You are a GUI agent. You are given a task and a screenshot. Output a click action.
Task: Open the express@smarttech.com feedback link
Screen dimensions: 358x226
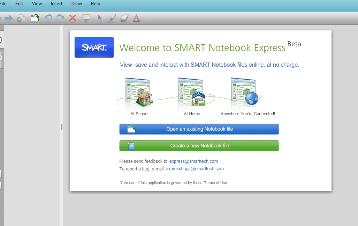click(x=193, y=161)
